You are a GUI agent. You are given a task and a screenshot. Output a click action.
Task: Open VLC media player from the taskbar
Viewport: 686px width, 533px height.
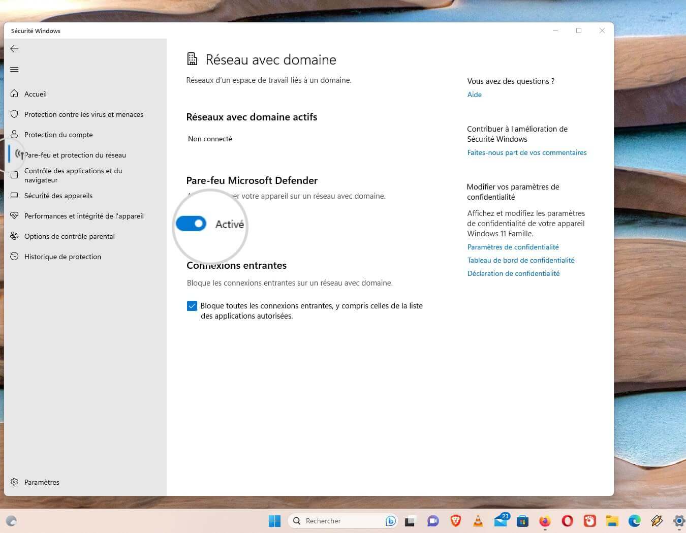(478, 521)
